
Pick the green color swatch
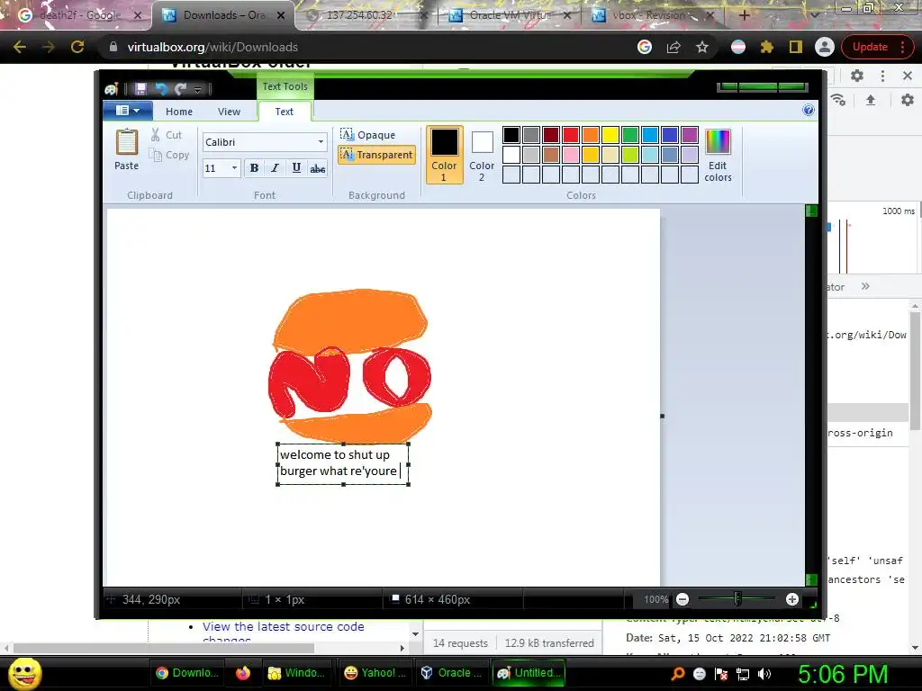click(629, 135)
